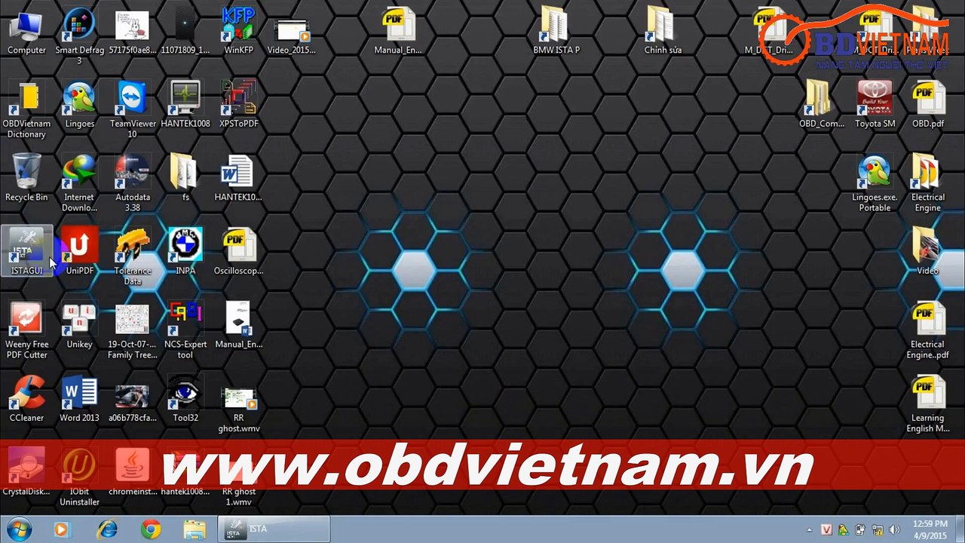Screen dimensions: 965x543
Task: Show hidden system tray icons
Action: coord(810,530)
